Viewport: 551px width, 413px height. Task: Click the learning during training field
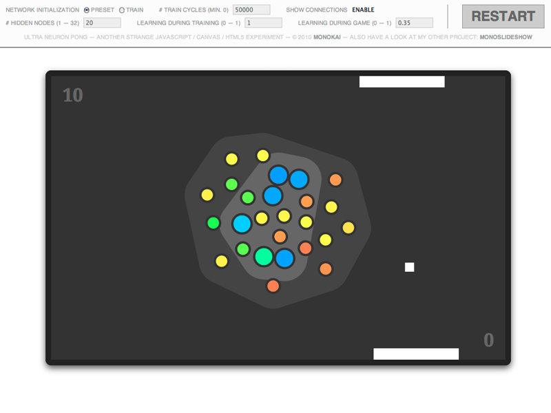coord(264,22)
